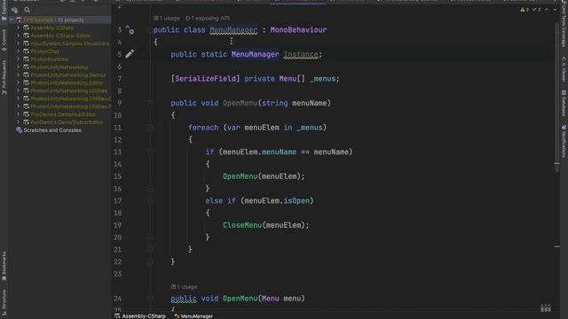Open the Commit tool window tab
The image size is (568, 319).
(x=4, y=41)
